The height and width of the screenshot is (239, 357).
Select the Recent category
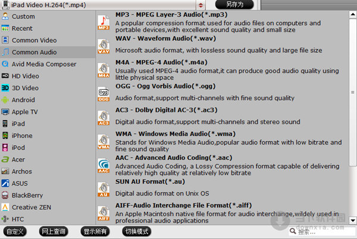point(48,29)
